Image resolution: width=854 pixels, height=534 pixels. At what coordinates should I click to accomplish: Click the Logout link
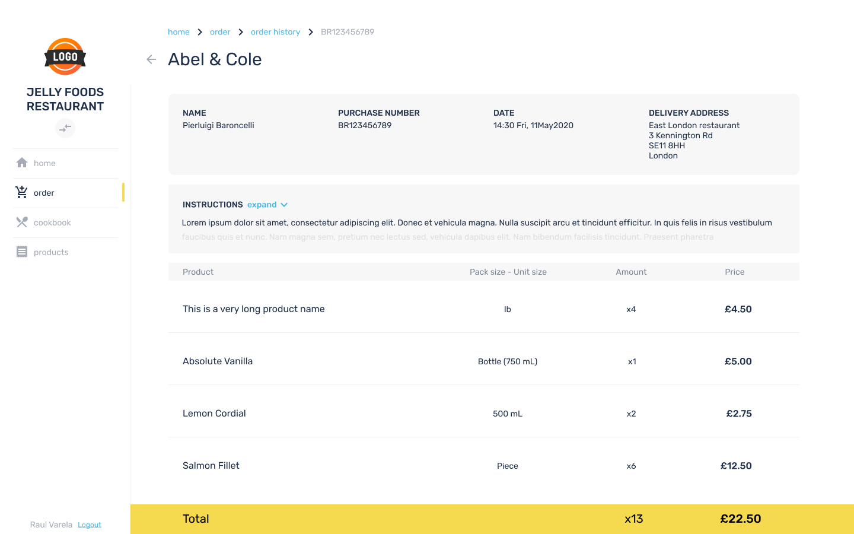pos(90,525)
